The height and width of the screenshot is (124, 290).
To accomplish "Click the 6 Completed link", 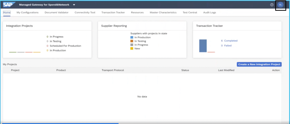I will coord(229,41).
